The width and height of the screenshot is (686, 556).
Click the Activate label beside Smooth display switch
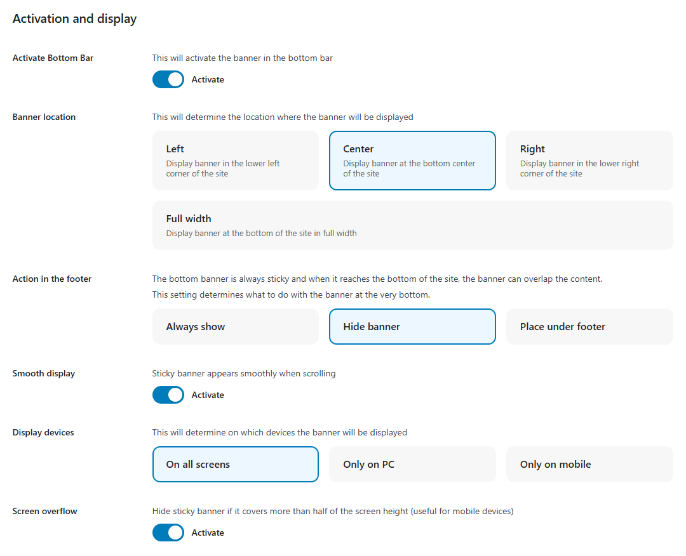[208, 395]
